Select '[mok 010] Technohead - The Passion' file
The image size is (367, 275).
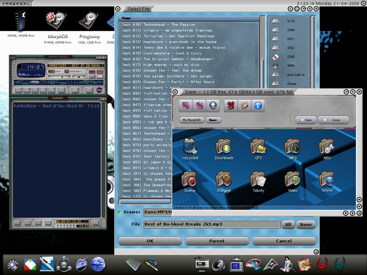click(x=159, y=25)
